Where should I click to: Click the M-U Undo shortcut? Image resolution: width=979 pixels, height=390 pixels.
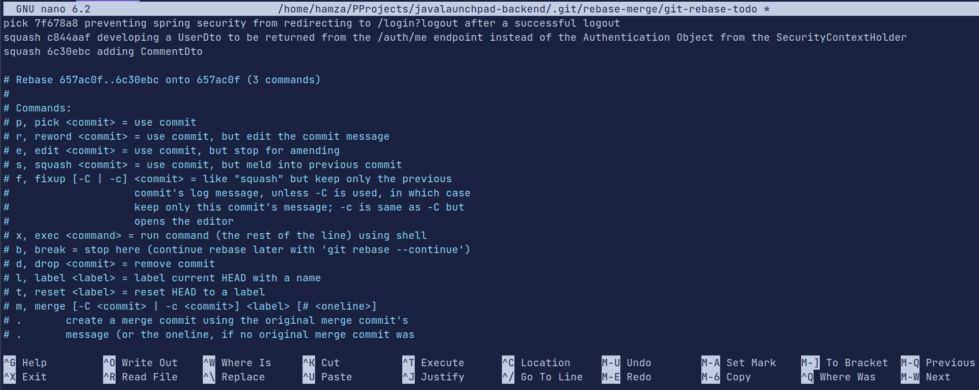click(x=627, y=363)
